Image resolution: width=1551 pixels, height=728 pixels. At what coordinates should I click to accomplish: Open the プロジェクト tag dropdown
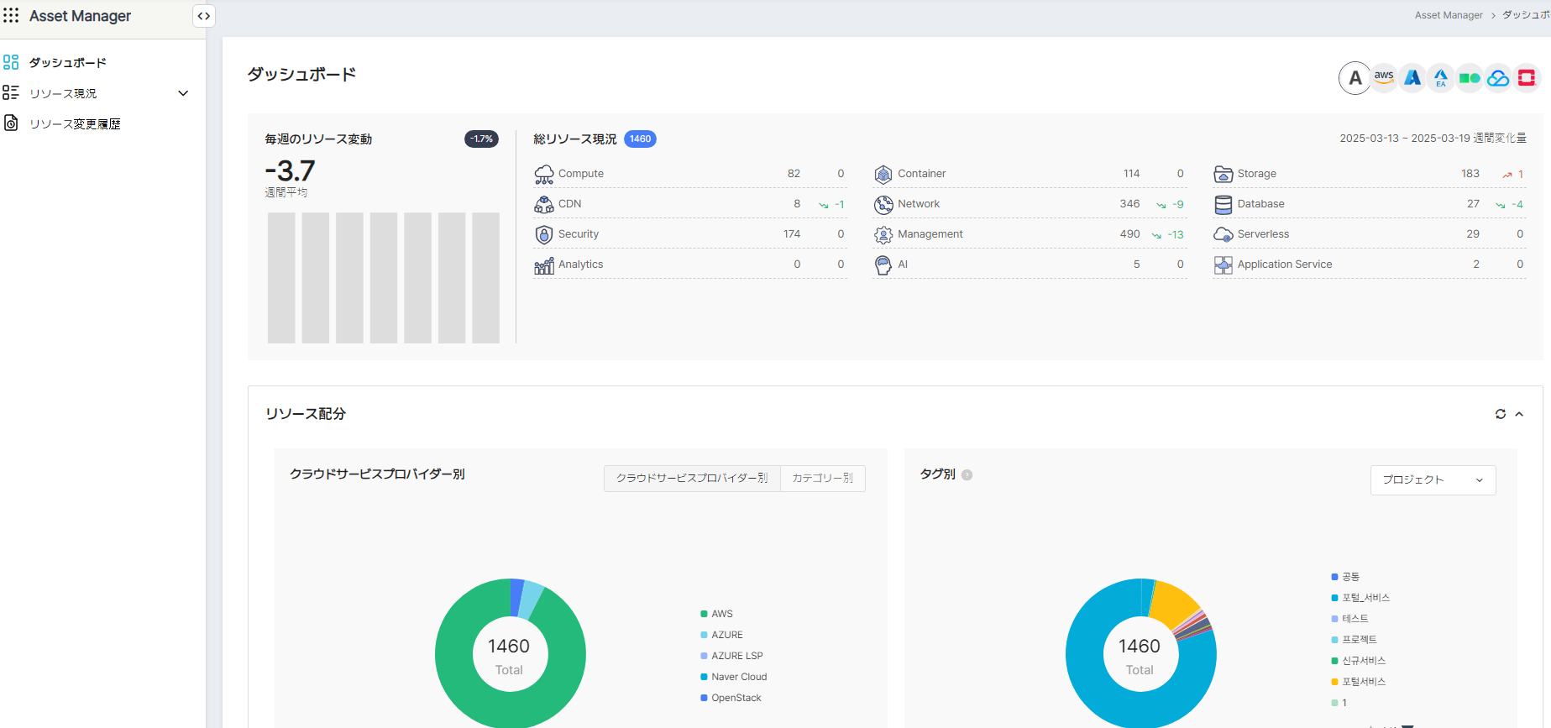[1433, 480]
